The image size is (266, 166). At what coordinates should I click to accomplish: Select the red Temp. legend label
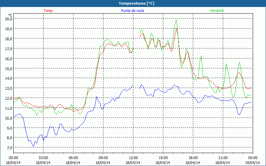(x=49, y=11)
